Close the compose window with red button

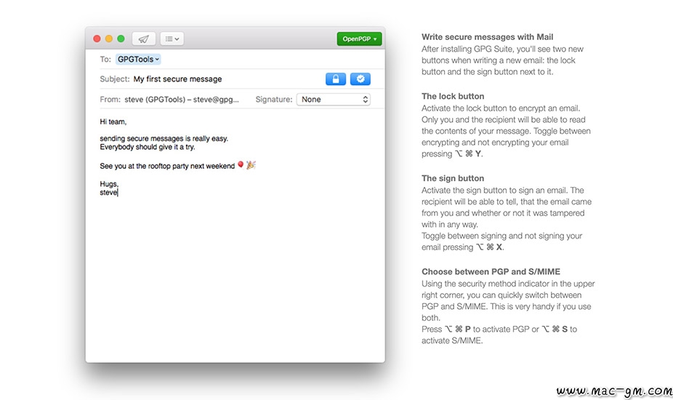point(97,39)
